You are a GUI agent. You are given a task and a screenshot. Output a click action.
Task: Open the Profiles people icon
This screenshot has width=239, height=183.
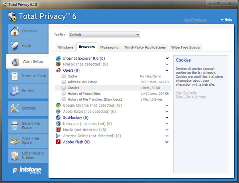pyautogui.click(x=14, y=91)
